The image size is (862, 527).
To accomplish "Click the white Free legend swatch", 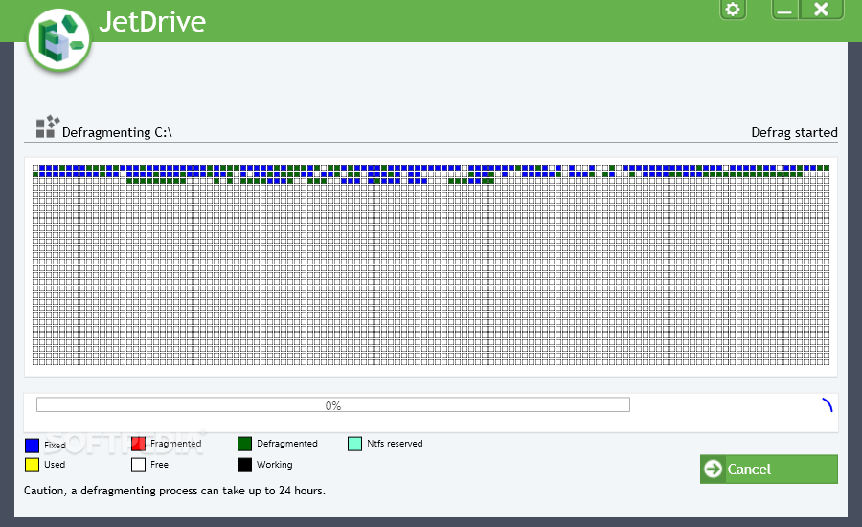I will [139, 465].
